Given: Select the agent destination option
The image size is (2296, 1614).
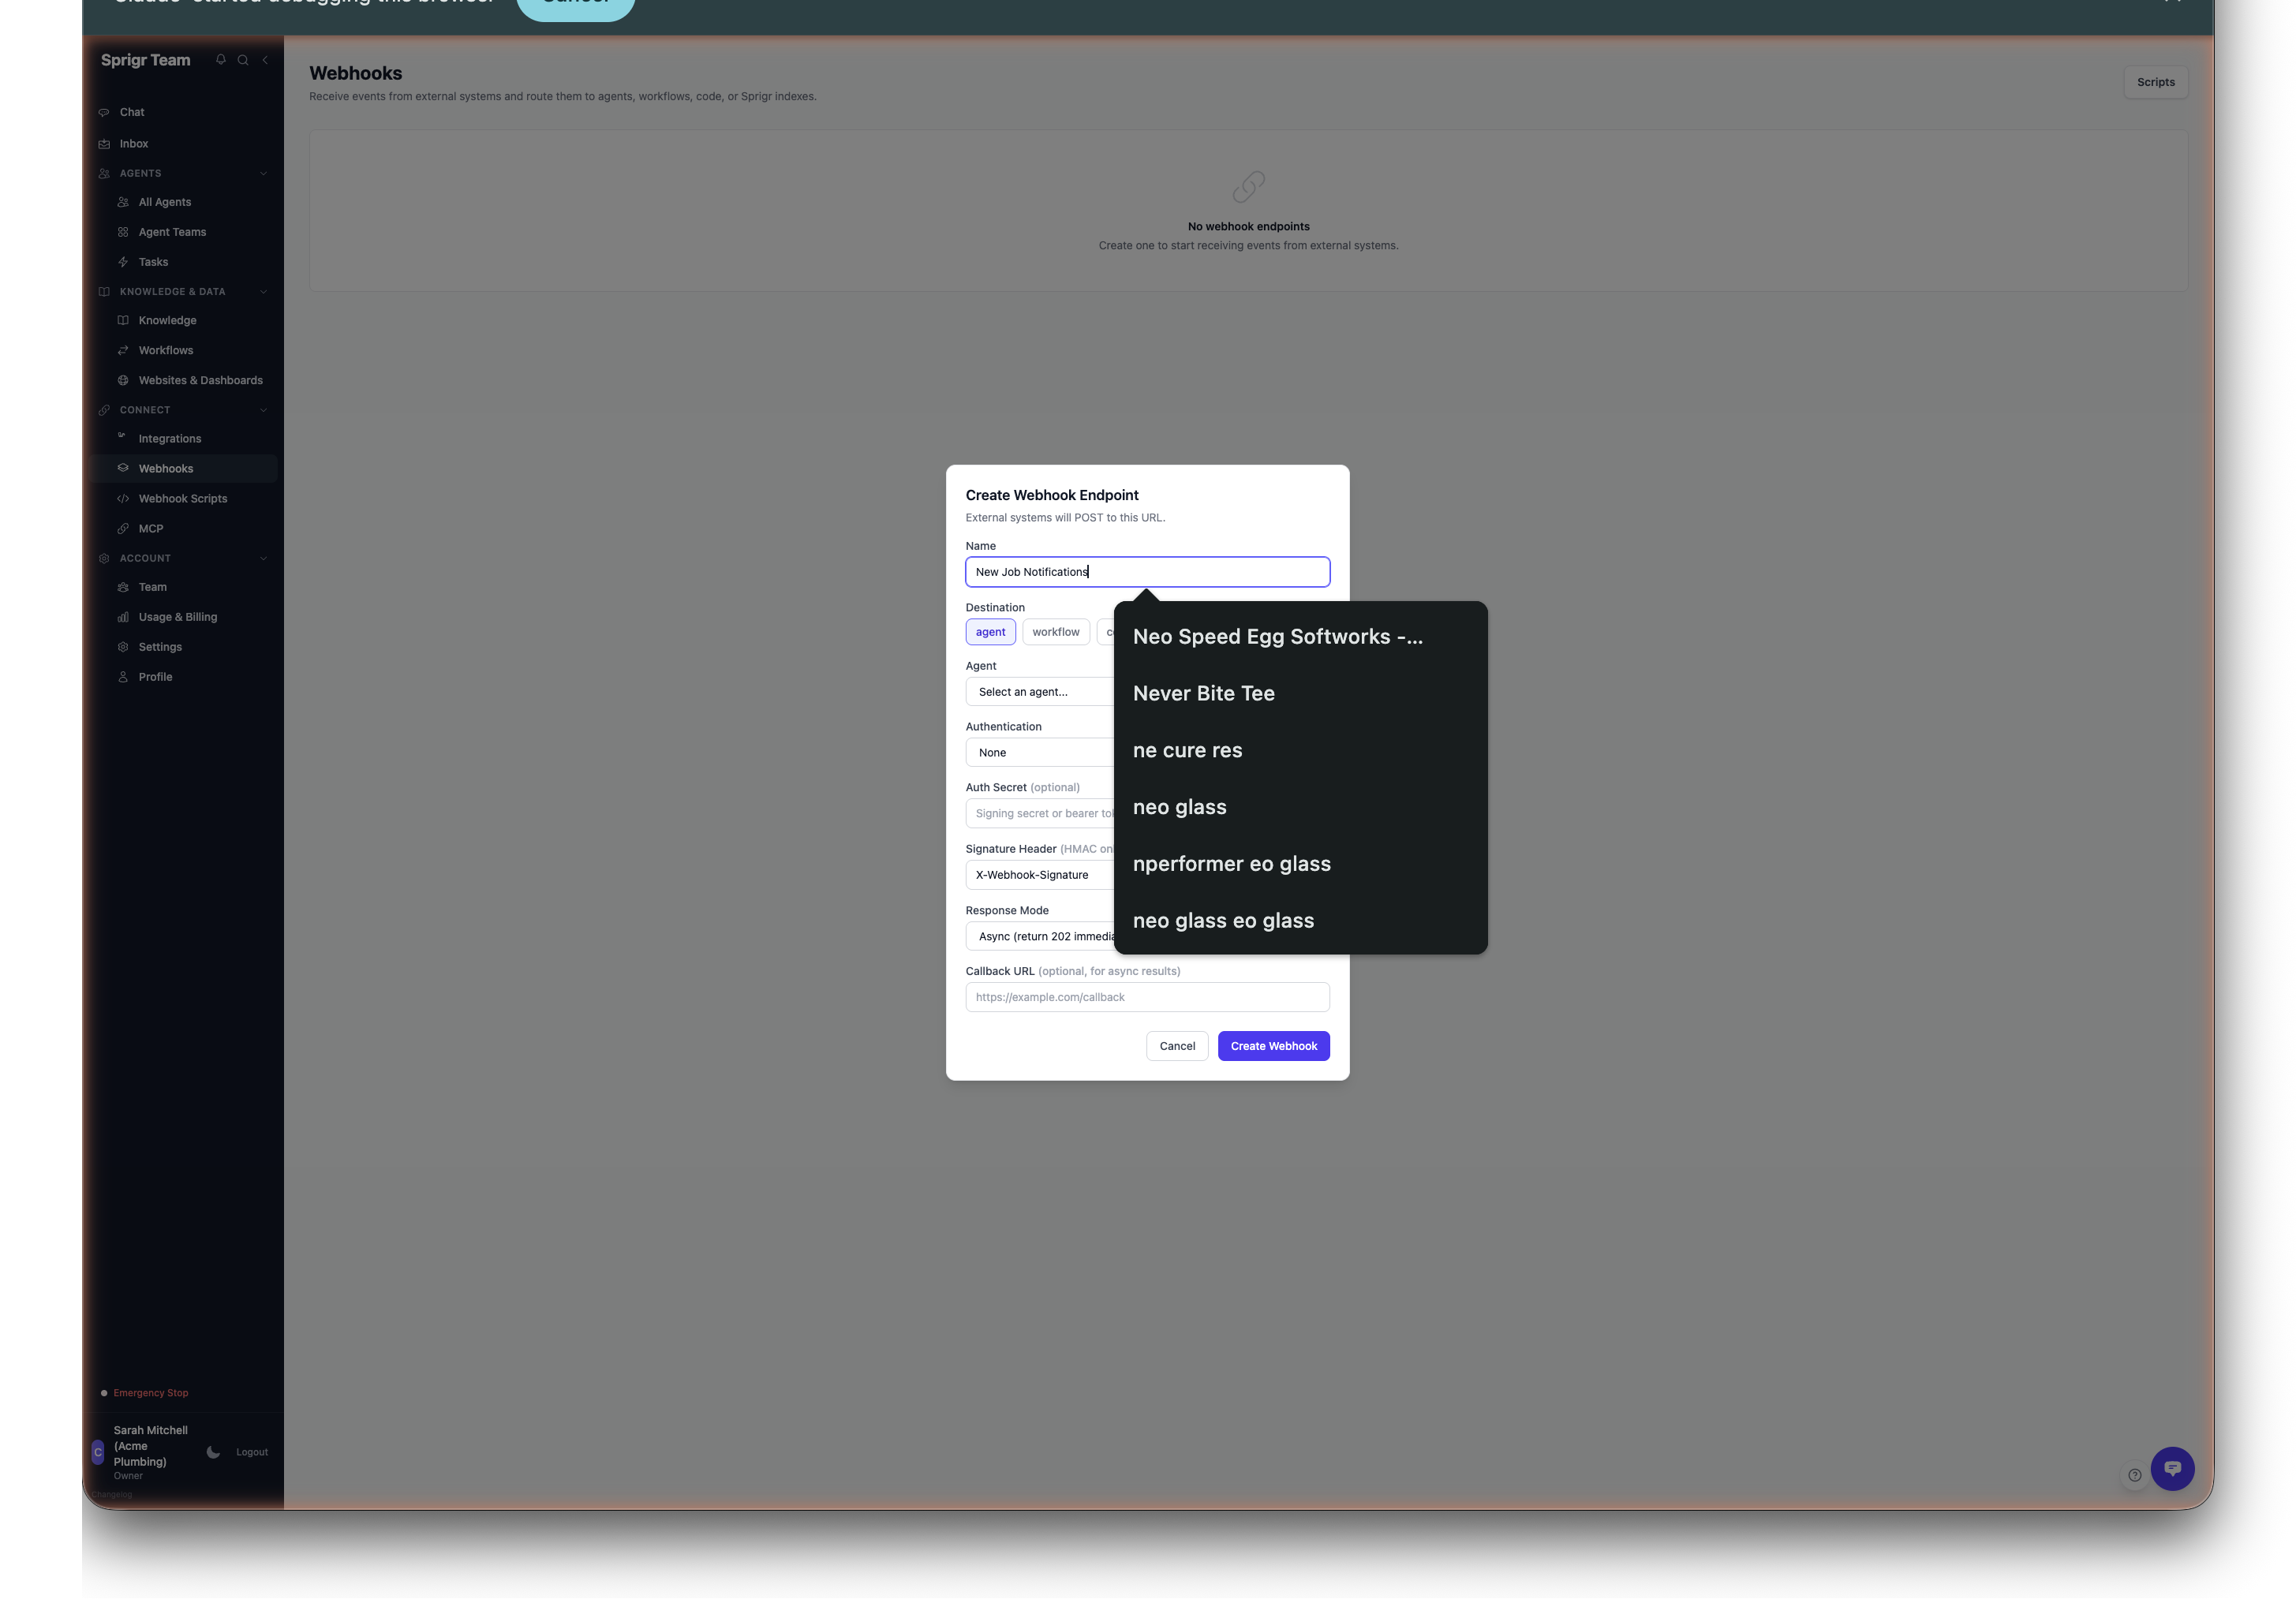Looking at the screenshot, I should 990,631.
